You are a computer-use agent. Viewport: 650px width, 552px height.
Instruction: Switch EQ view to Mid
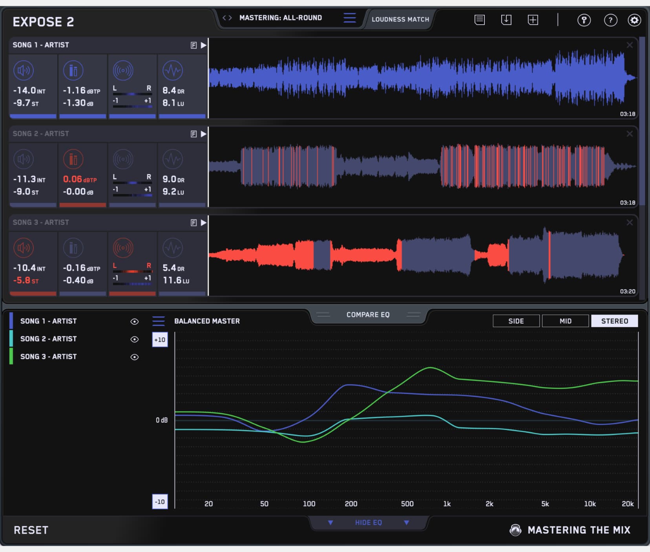click(565, 321)
